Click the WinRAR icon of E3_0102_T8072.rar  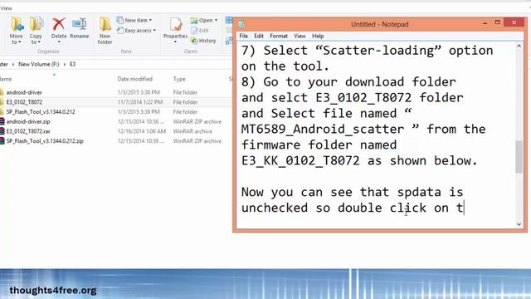[2, 131]
